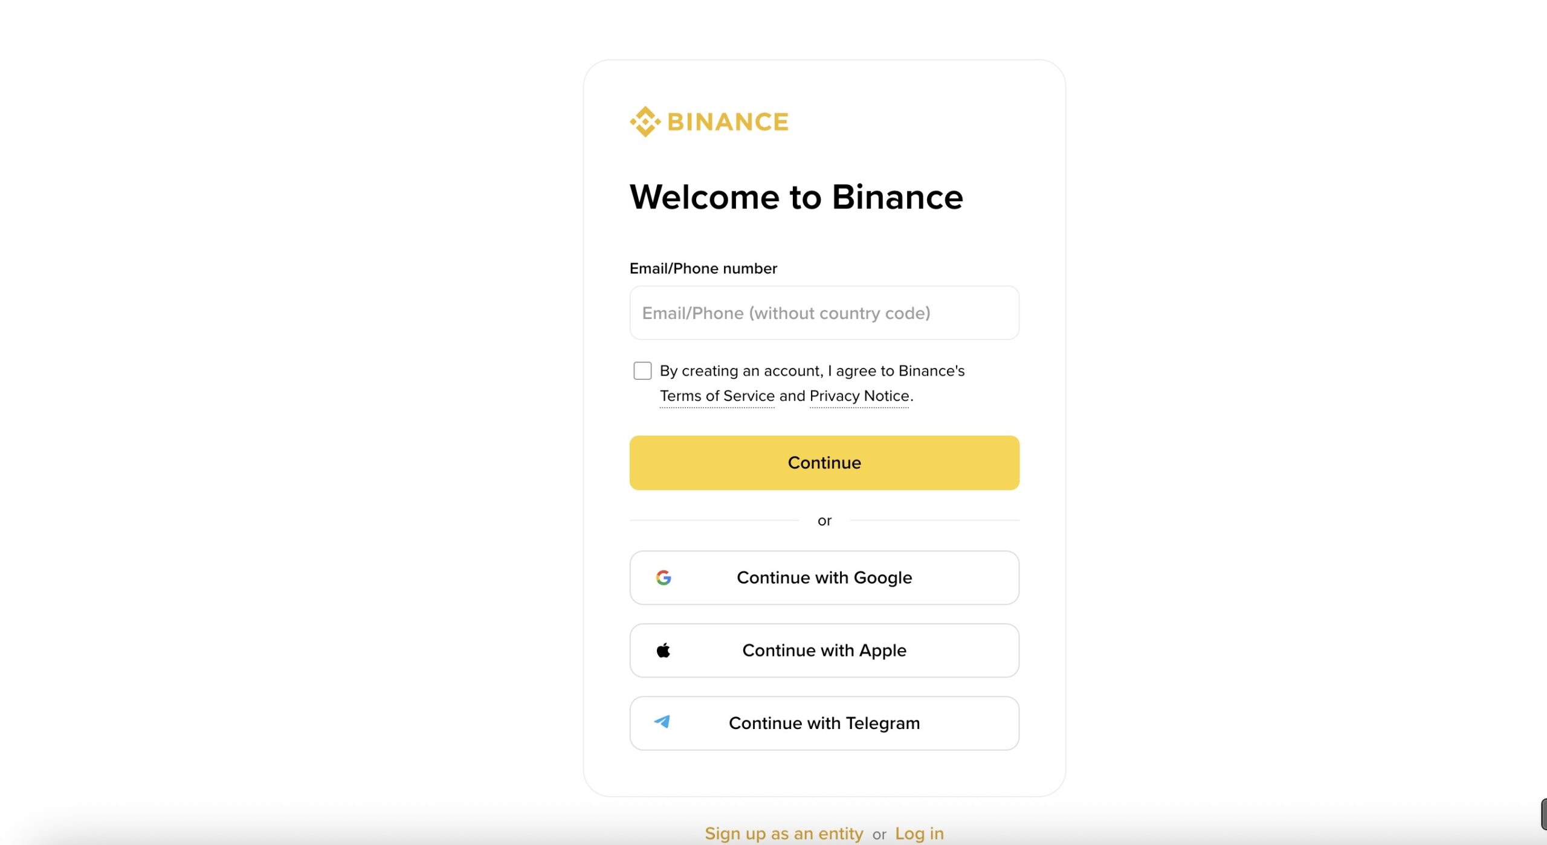Click inside the Email/Phone placeholder text
Image resolution: width=1547 pixels, height=845 pixels.
point(787,313)
